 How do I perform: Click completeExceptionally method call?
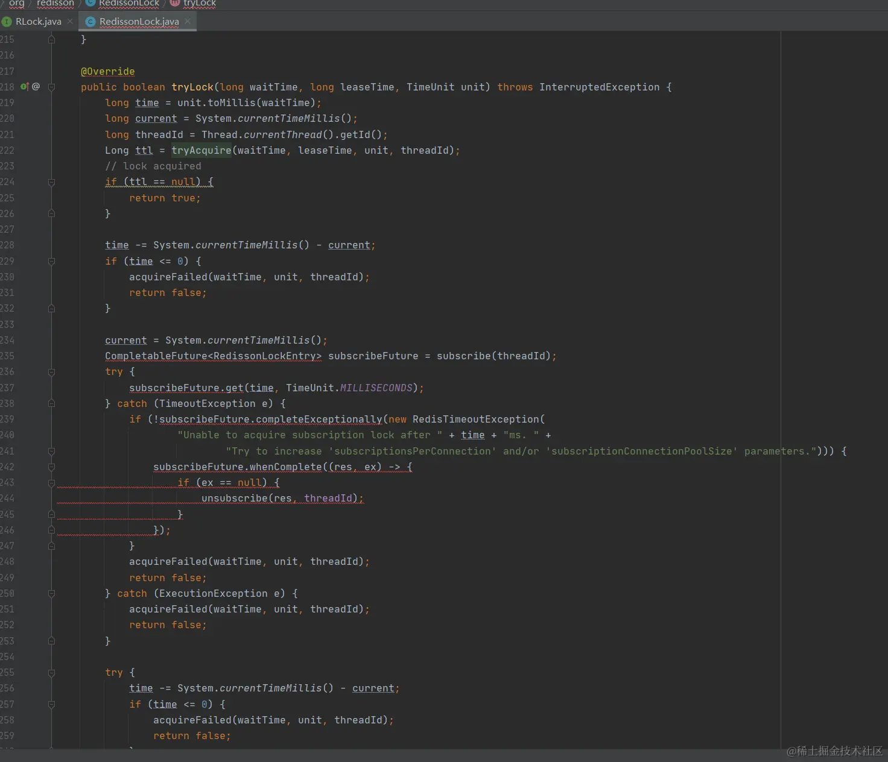point(319,419)
